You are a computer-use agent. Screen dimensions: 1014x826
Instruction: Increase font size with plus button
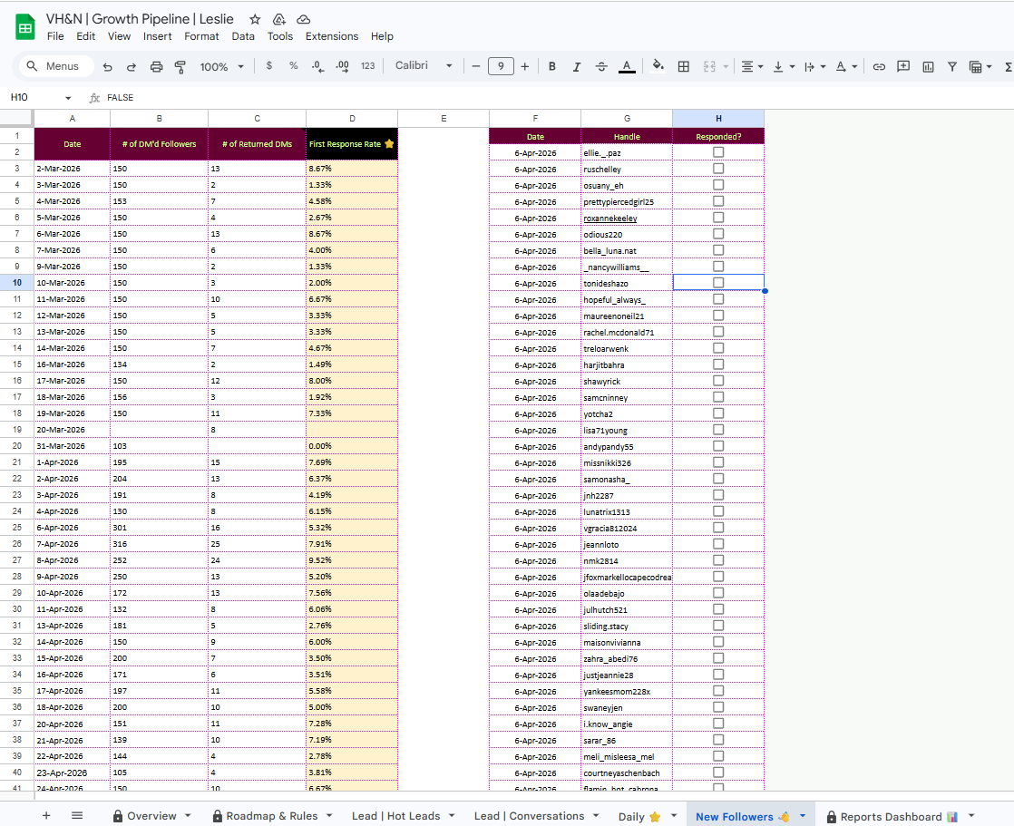click(x=524, y=66)
